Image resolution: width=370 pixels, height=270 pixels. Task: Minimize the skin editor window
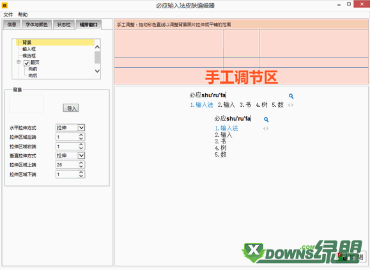coord(339,4)
